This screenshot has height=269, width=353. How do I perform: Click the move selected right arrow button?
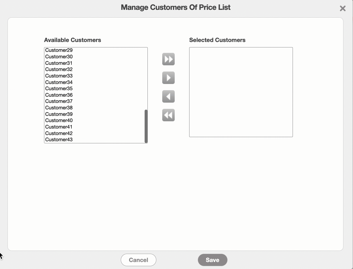pyautogui.click(x=168, y=78)
